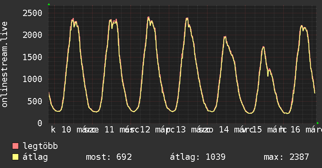Click the '13' x-axis date label

coord(181,130)
